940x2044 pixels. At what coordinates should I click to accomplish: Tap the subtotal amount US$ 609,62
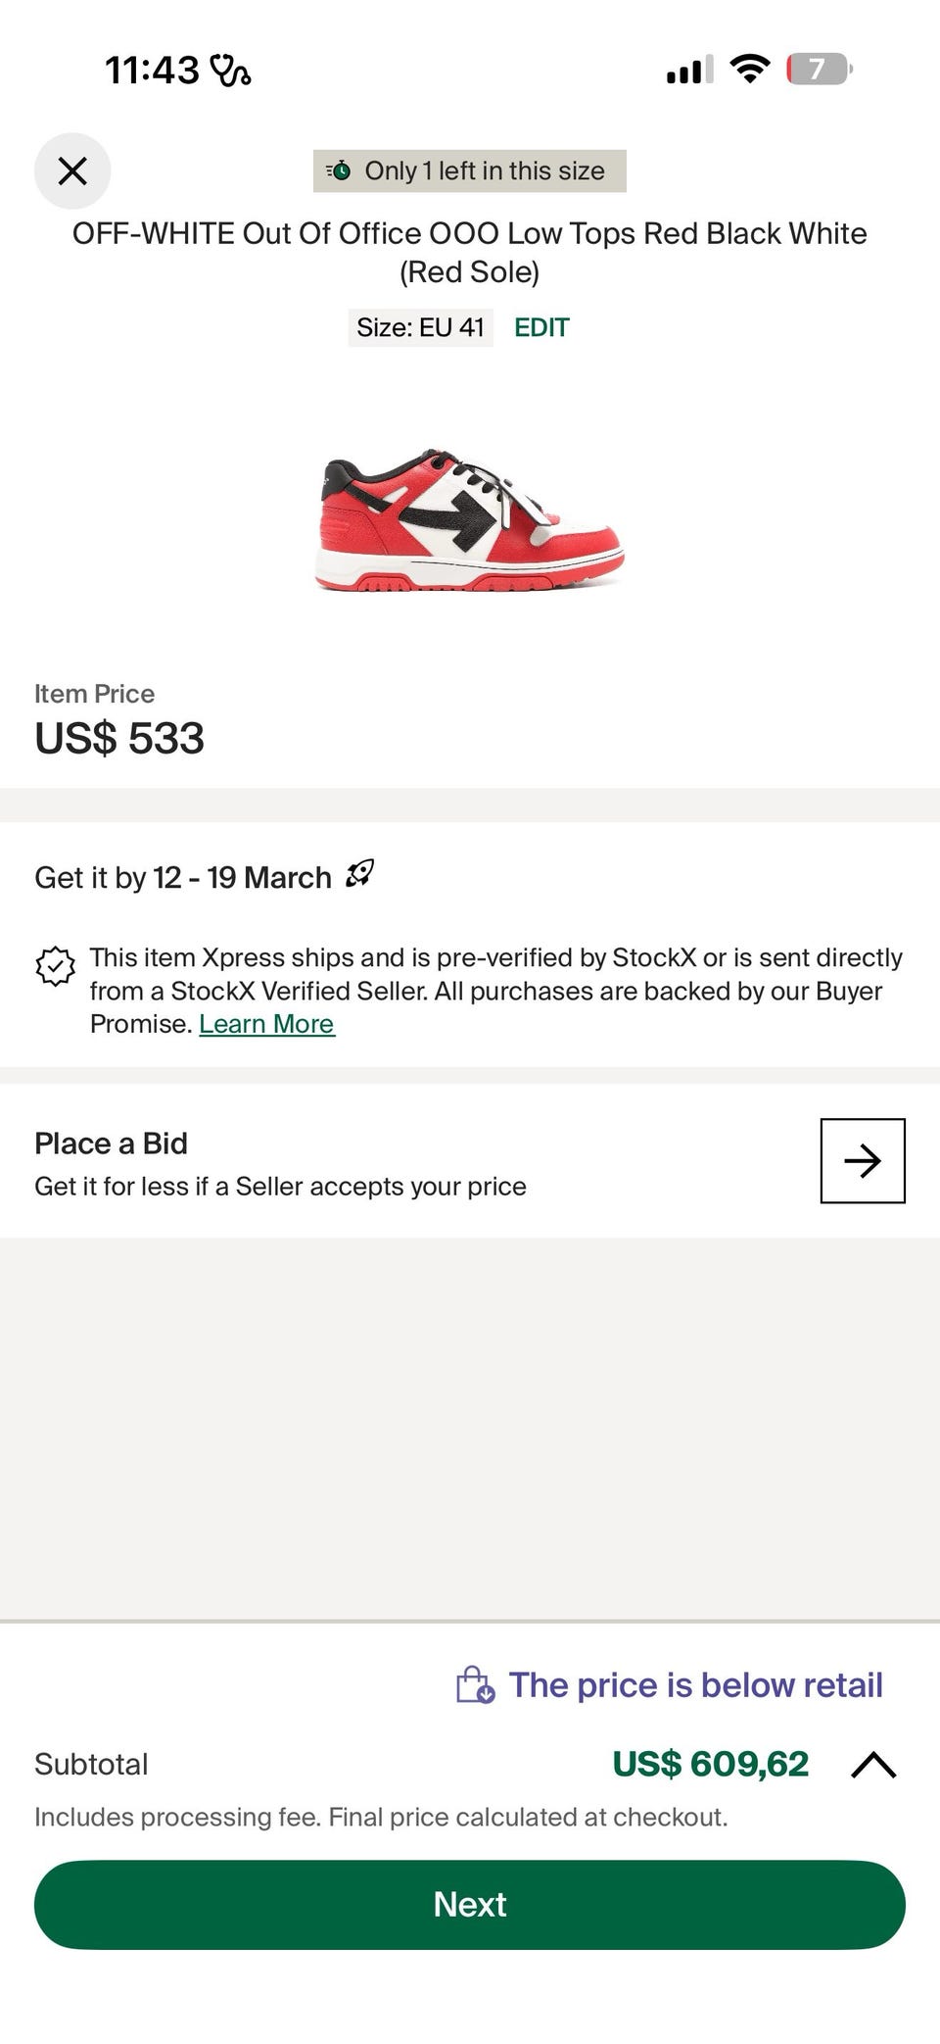pyautogui.click(x=710, y=1764)
